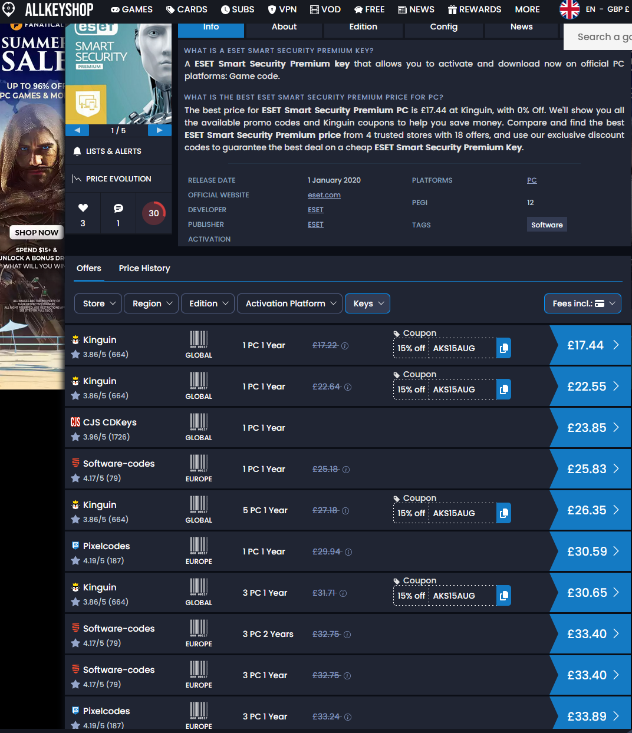Click info icon next to £22.64 price
Screen dimensions: 632x733
(348, 387)
